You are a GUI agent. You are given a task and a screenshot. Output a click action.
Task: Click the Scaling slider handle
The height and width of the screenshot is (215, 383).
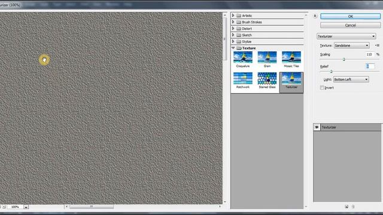(x=344, y=59)
